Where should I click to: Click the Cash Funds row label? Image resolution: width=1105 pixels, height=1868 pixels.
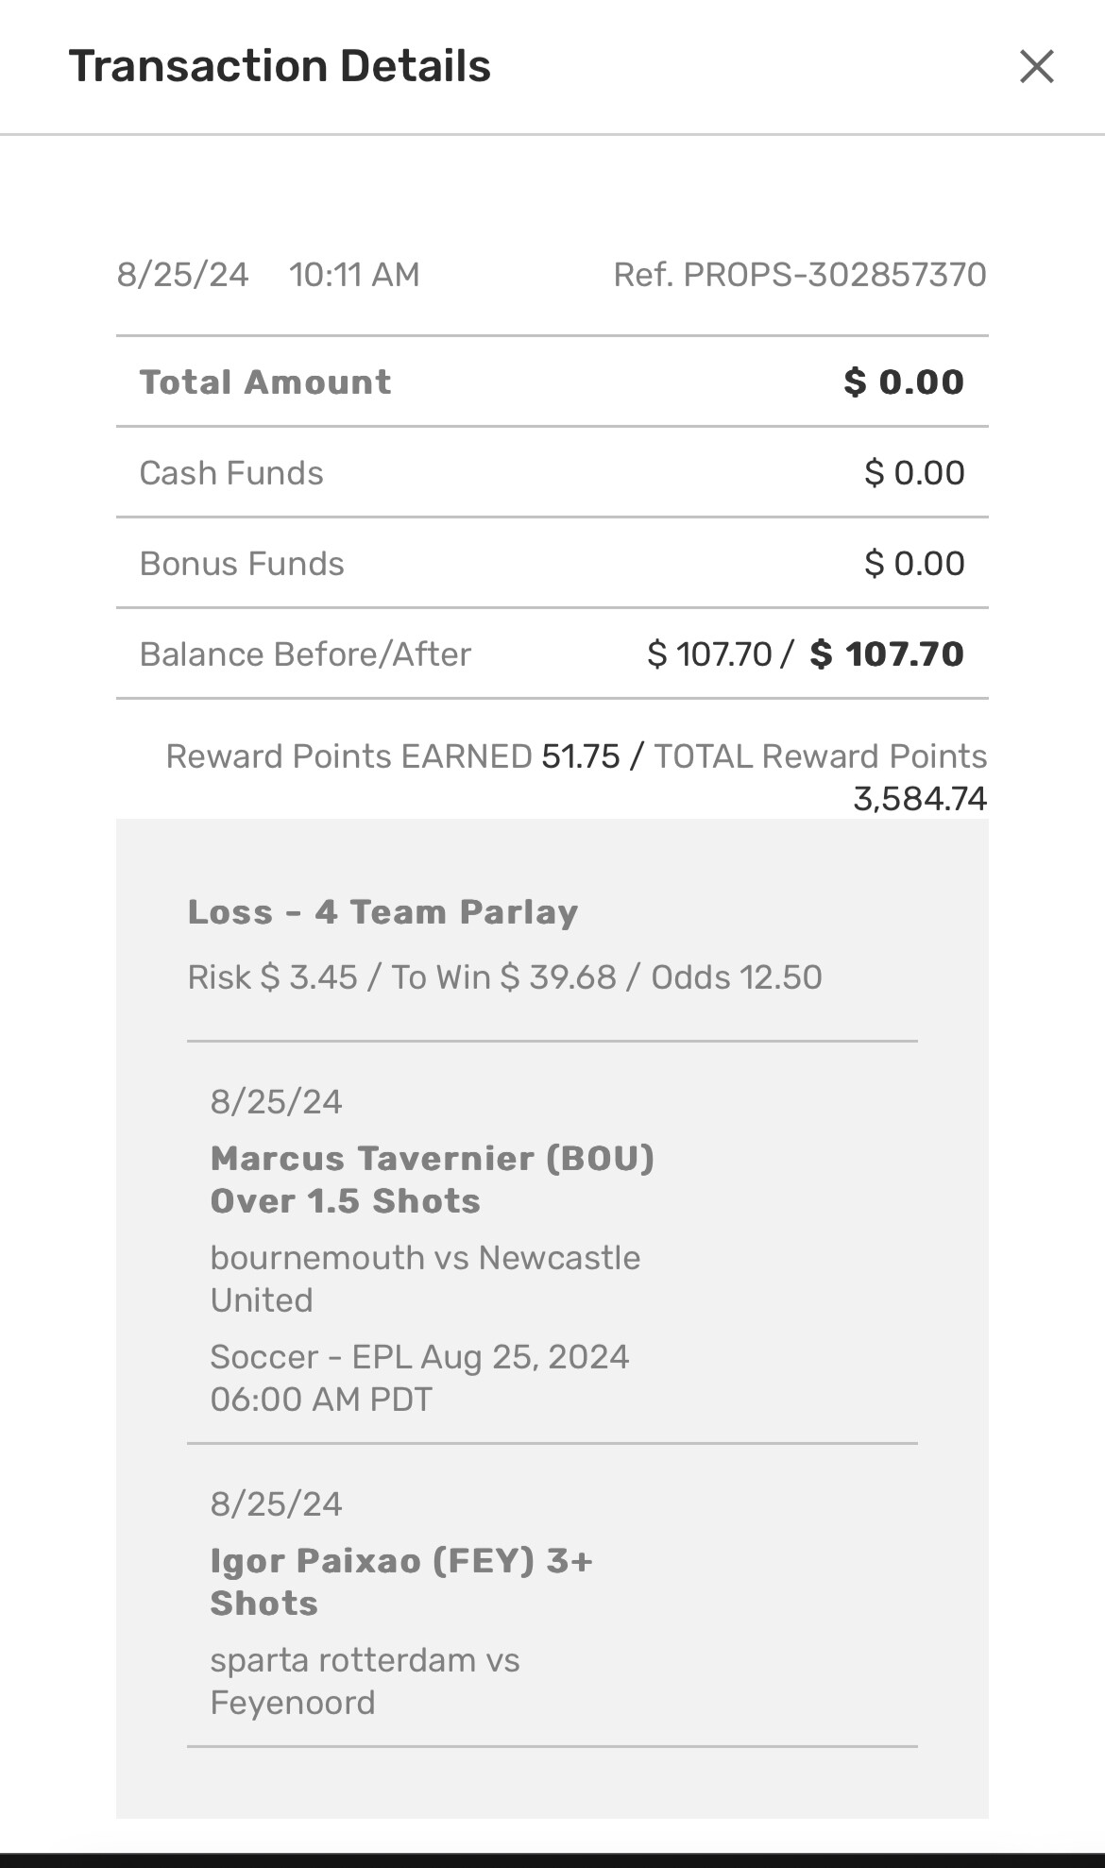point(231,473)
